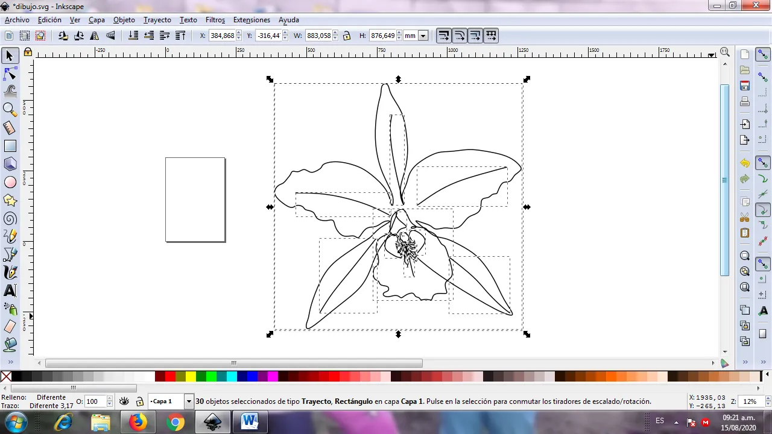Toggle the width/height ratio lock

pos(347,36)
